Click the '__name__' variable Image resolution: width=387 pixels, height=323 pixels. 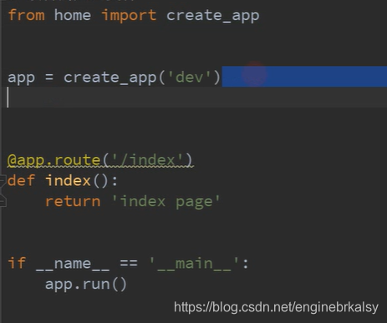pyautogui.click(x=73, y=264)
